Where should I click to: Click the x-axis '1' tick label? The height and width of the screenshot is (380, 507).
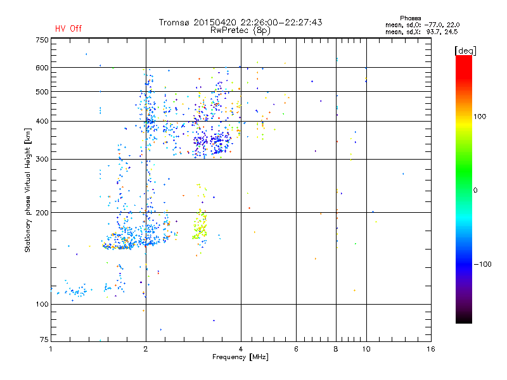(51, 349)
